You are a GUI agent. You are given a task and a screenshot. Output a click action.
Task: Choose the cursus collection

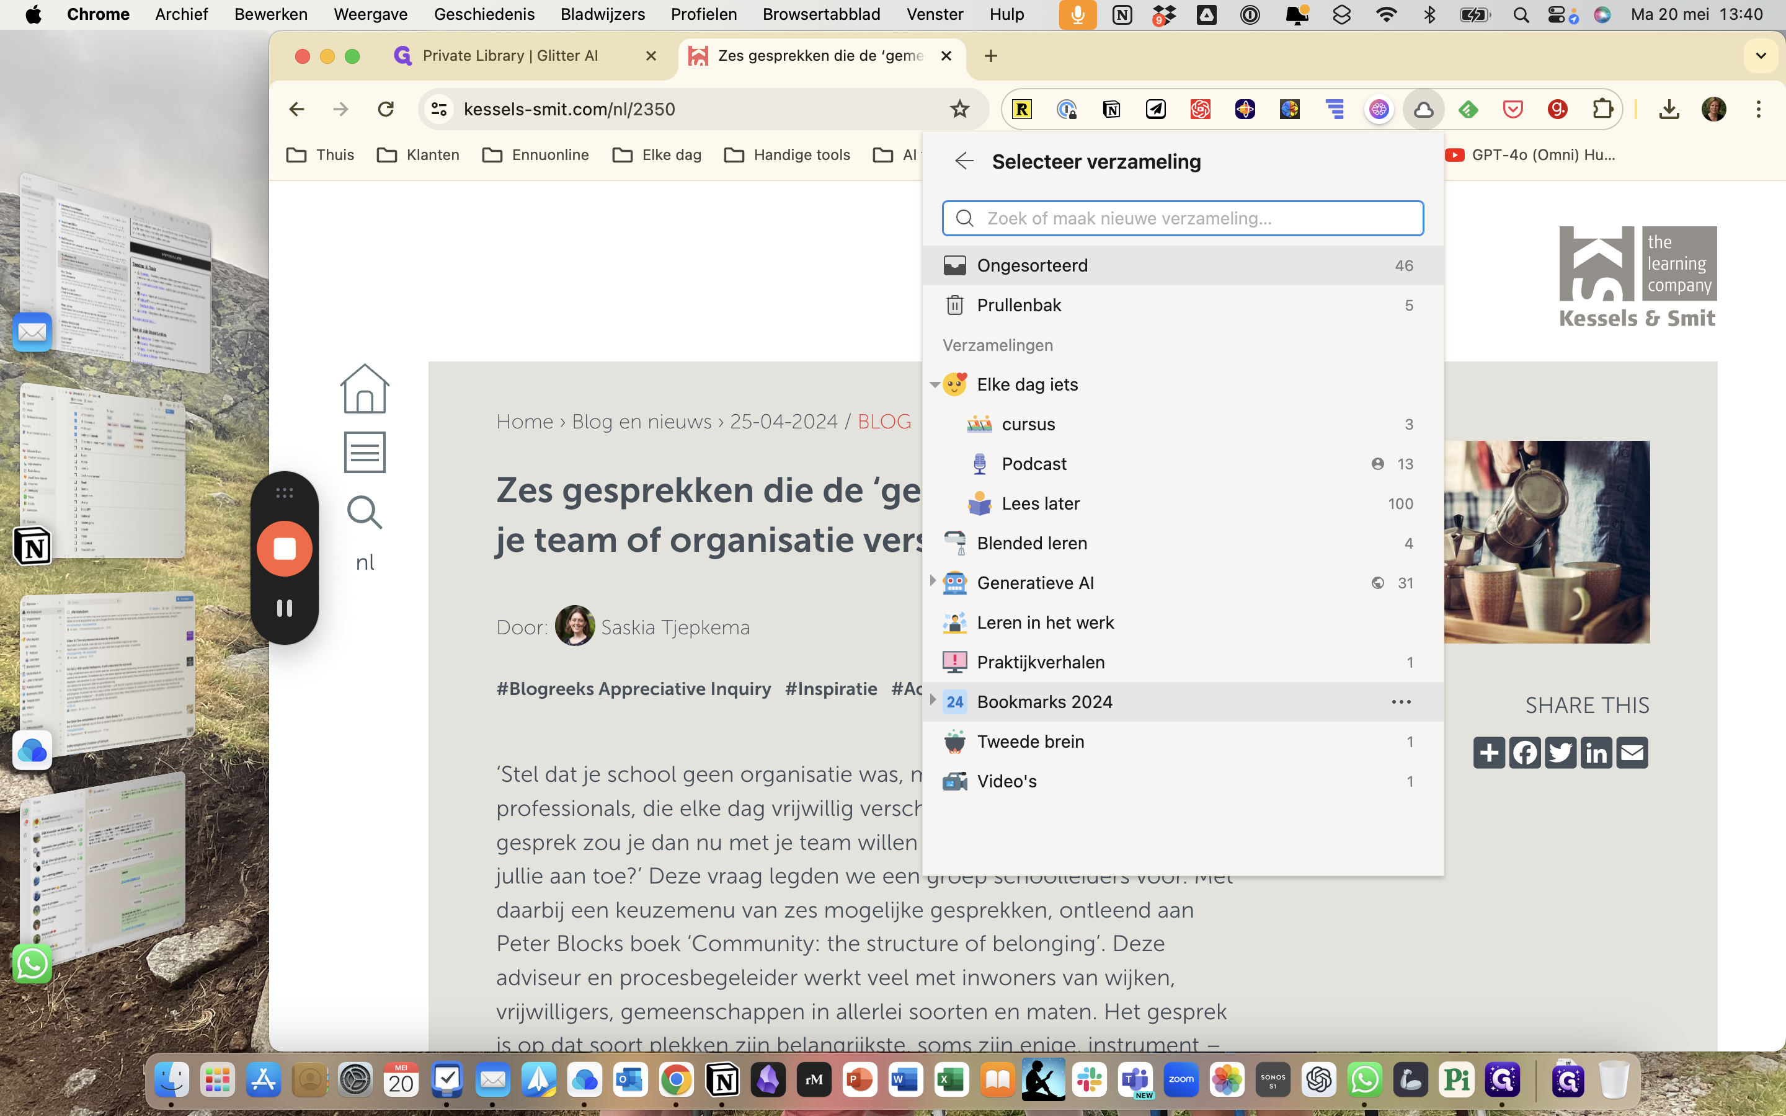tap(1183, 425)
